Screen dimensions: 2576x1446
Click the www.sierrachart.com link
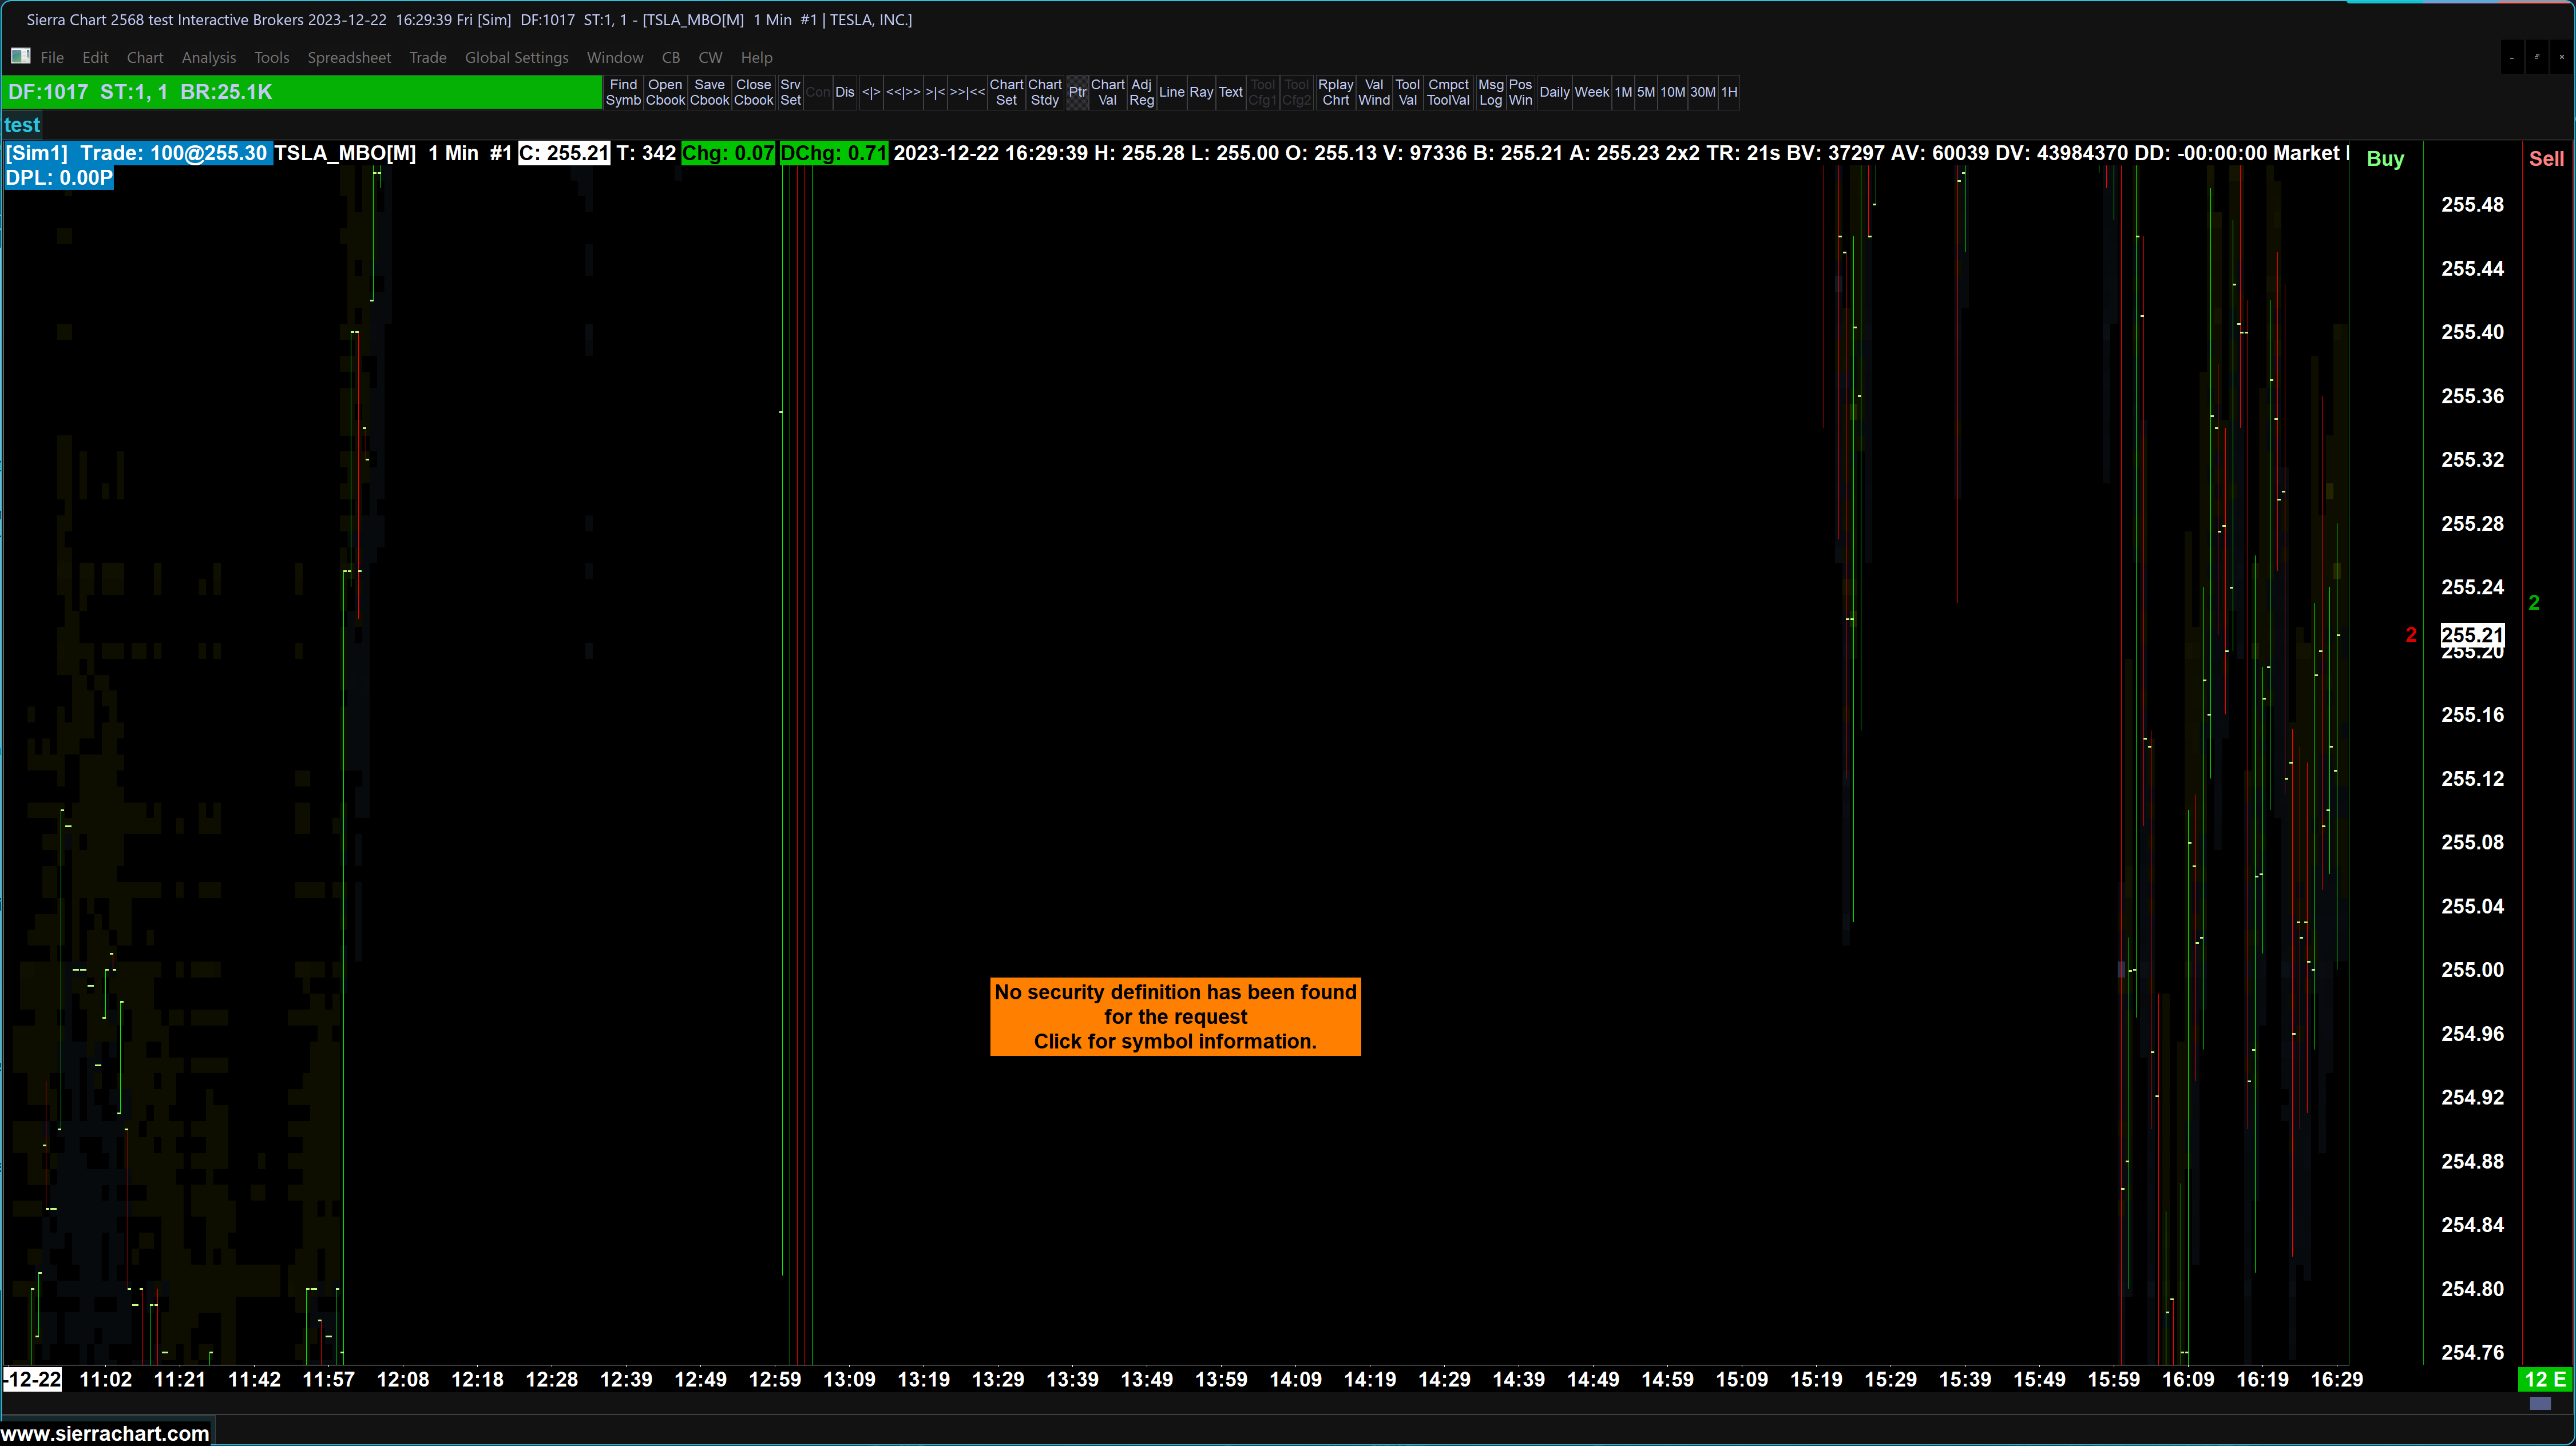(105, 1433)
